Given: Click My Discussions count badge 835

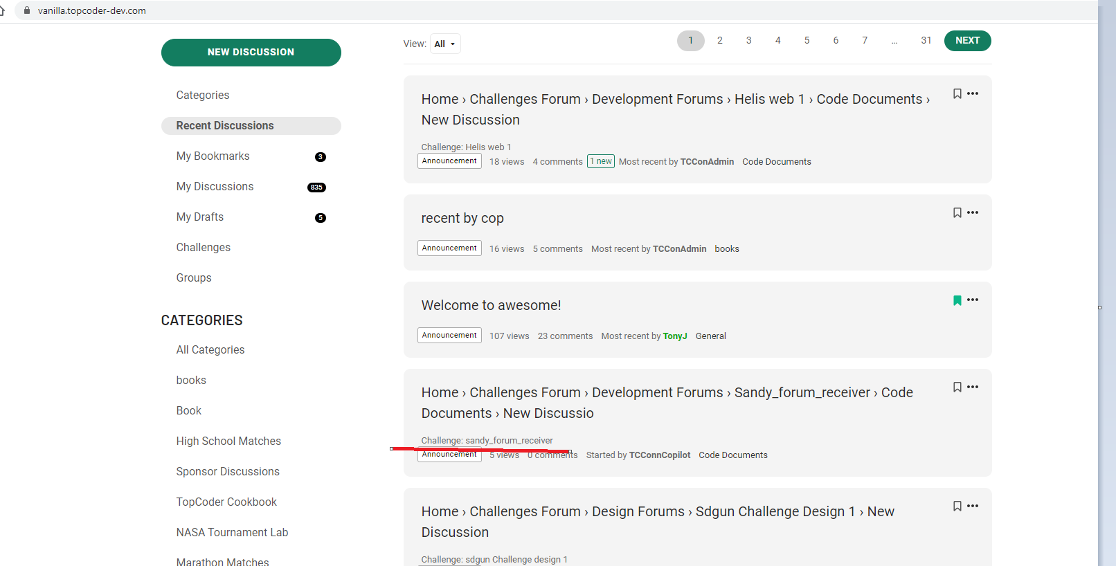Looking at the screenshot, I should tap(316, 188).
